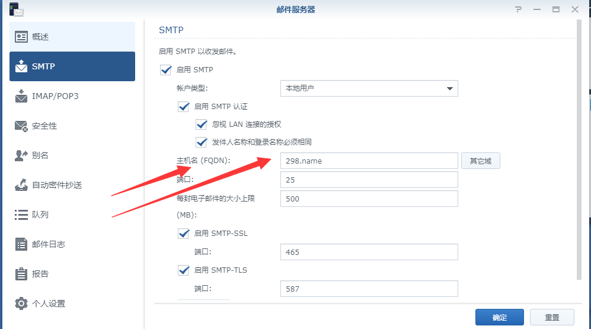Expand the 帐户类型 dropdown showing 本地用户
This screenshot has width=591, height=329.
click(369, 88)
